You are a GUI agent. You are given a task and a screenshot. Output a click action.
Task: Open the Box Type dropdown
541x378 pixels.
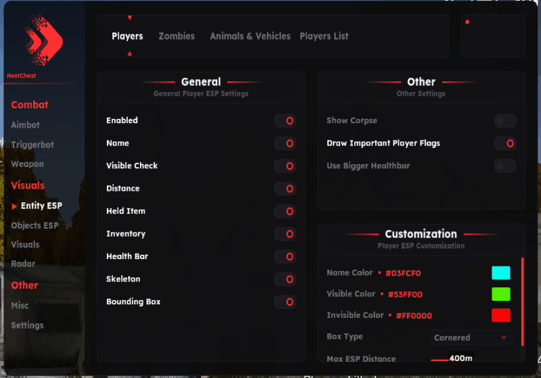coord(471,337)
